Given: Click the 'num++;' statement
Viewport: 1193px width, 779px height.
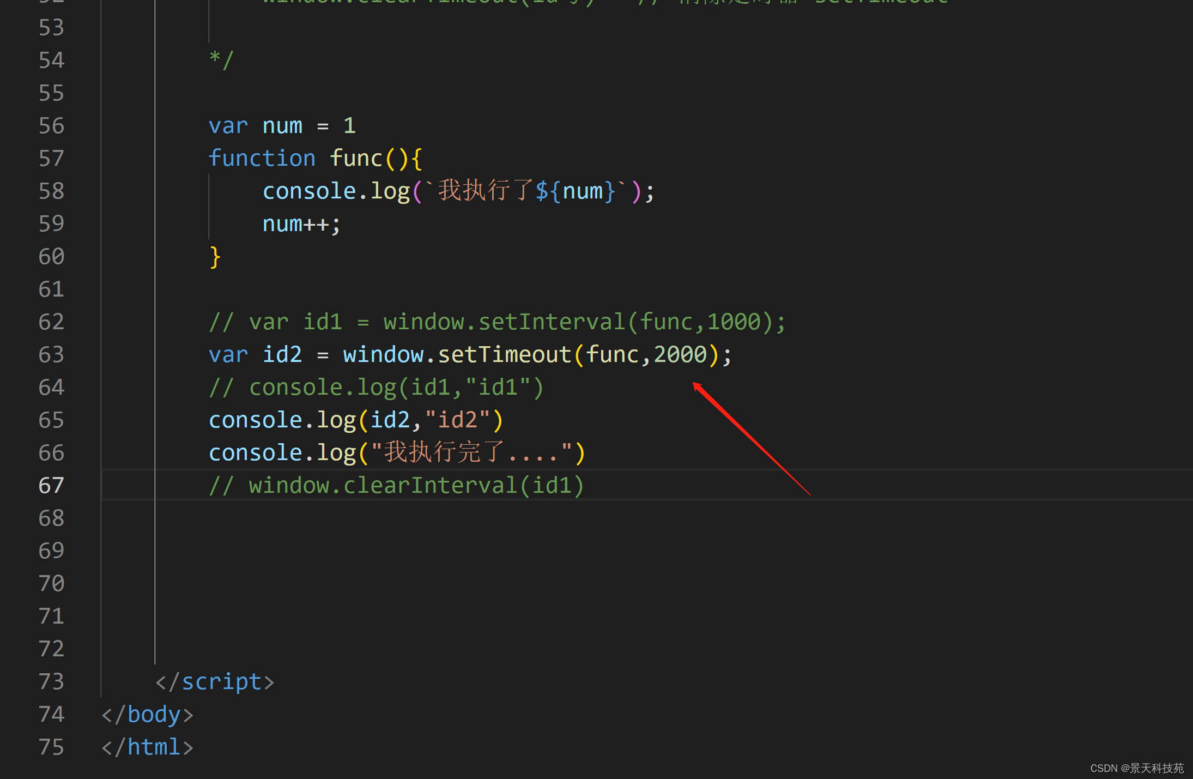Looking at the screenshot, I should pos(301,224).
